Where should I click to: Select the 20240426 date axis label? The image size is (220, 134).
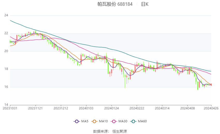coord(211,108)
